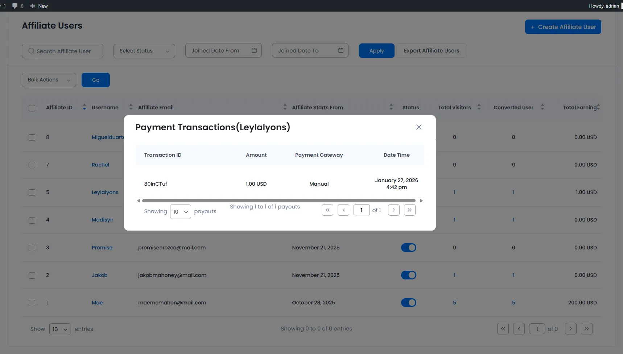This screenshot has width=623, height=354.
Task: Jump to last page of payment transactions
Action: click(x=409, y=210)
